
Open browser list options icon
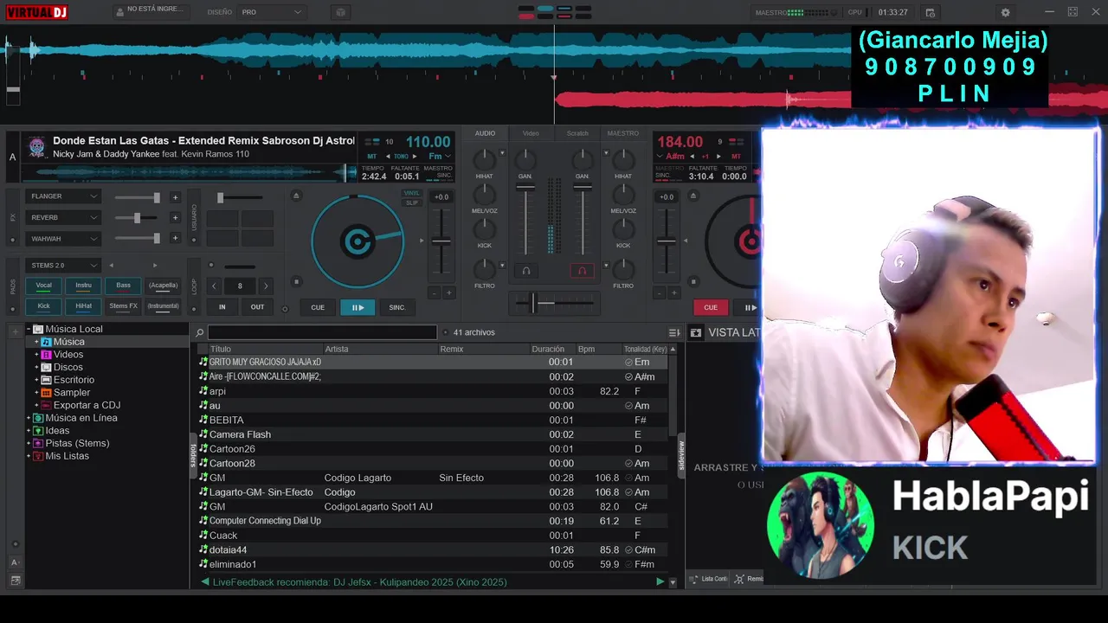[674, 332]
